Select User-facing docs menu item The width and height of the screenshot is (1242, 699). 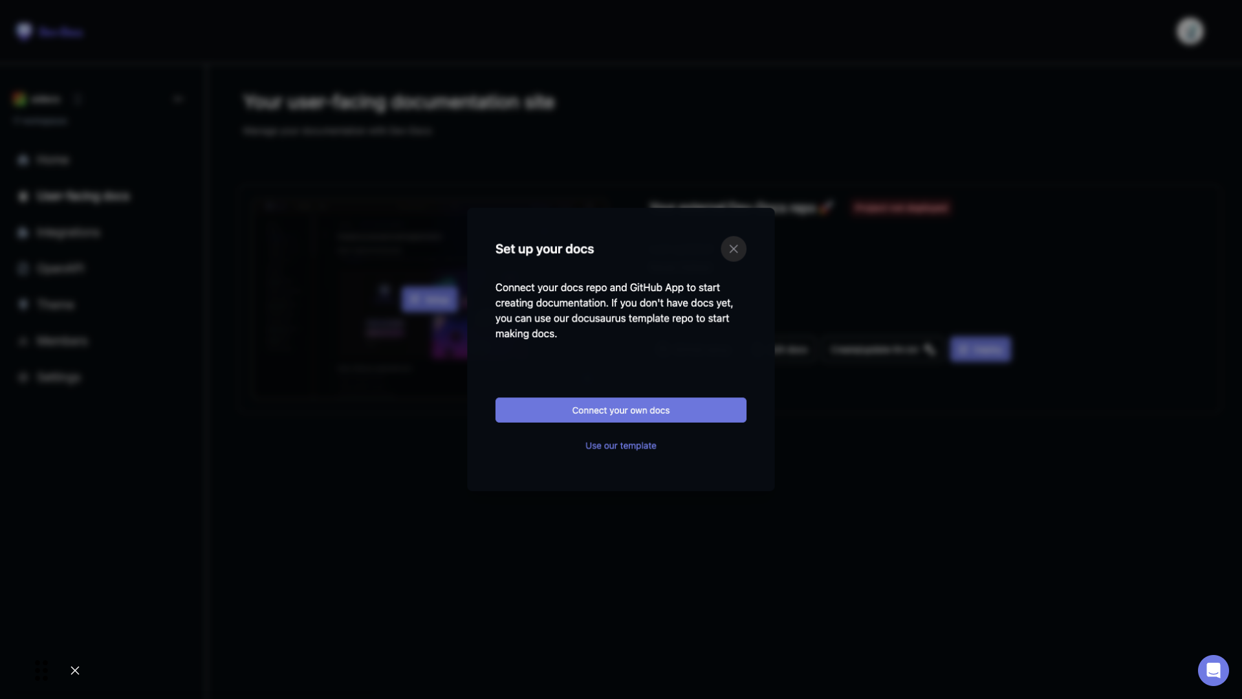click(x=83, y=195)
